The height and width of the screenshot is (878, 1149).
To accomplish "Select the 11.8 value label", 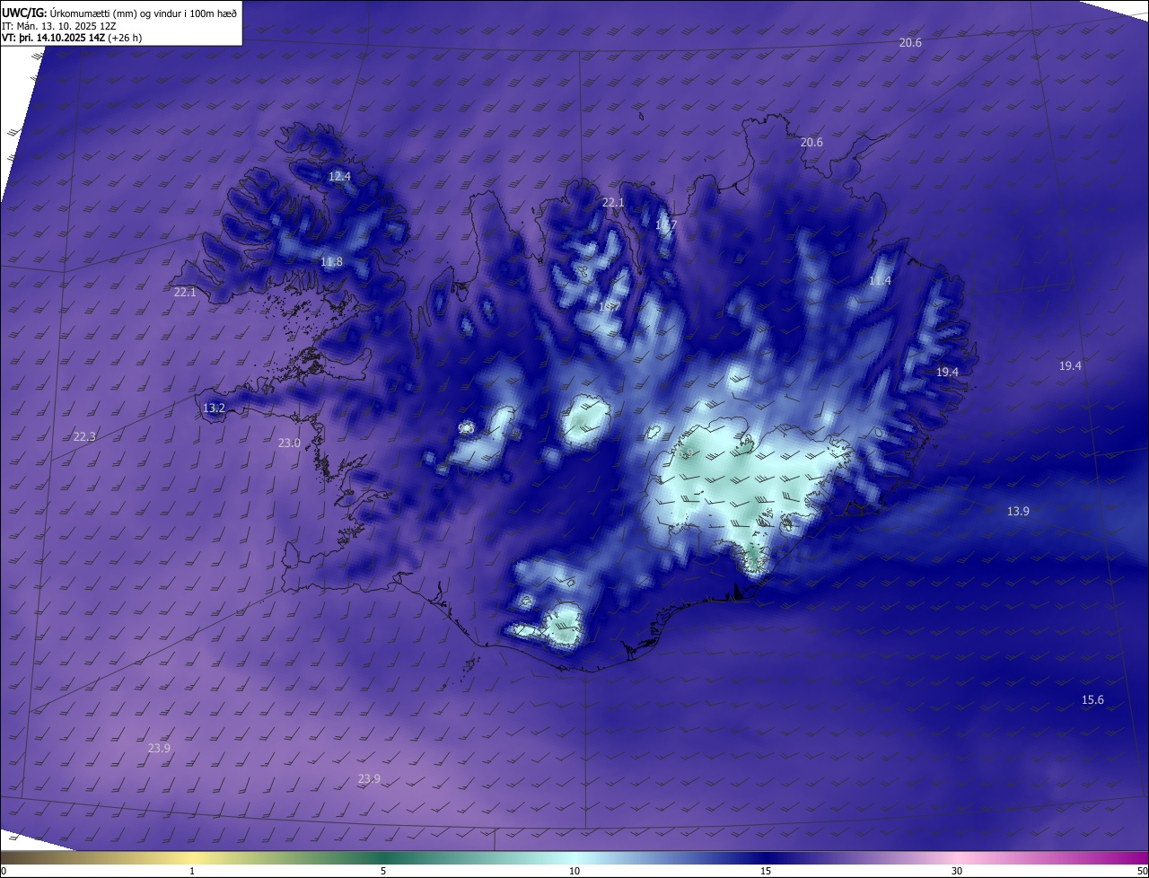I will 331,262.
